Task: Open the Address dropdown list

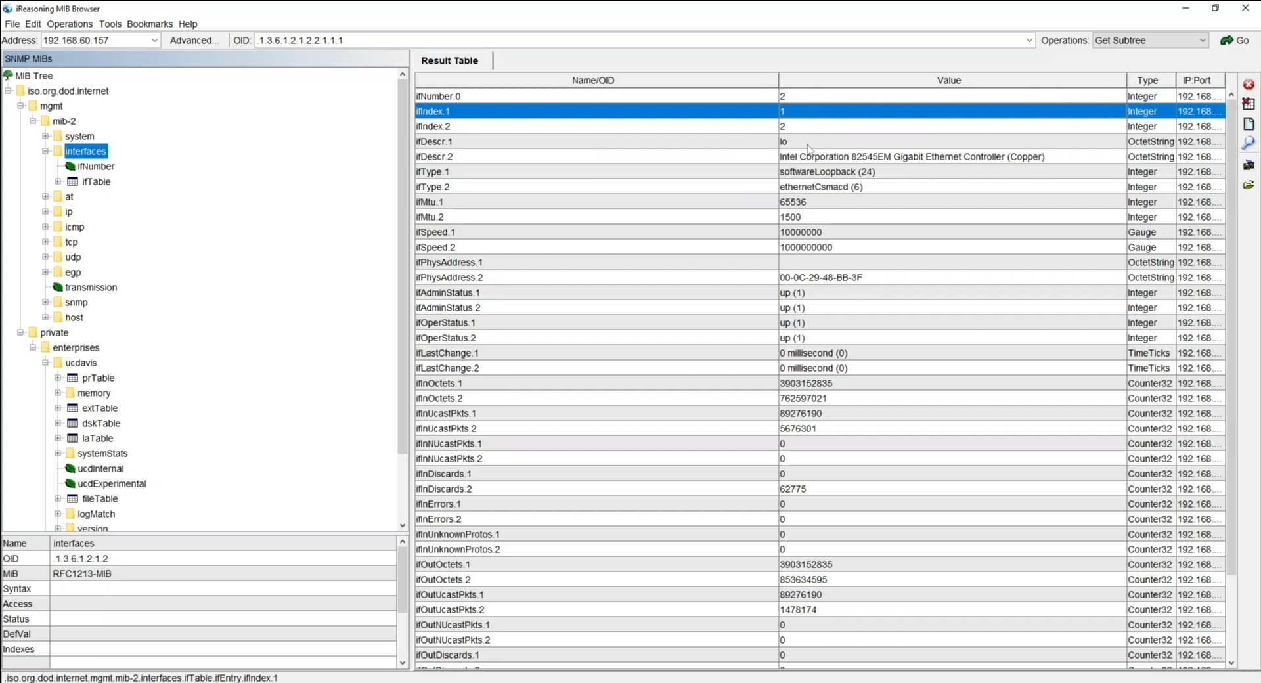Action: click(154, 41)
